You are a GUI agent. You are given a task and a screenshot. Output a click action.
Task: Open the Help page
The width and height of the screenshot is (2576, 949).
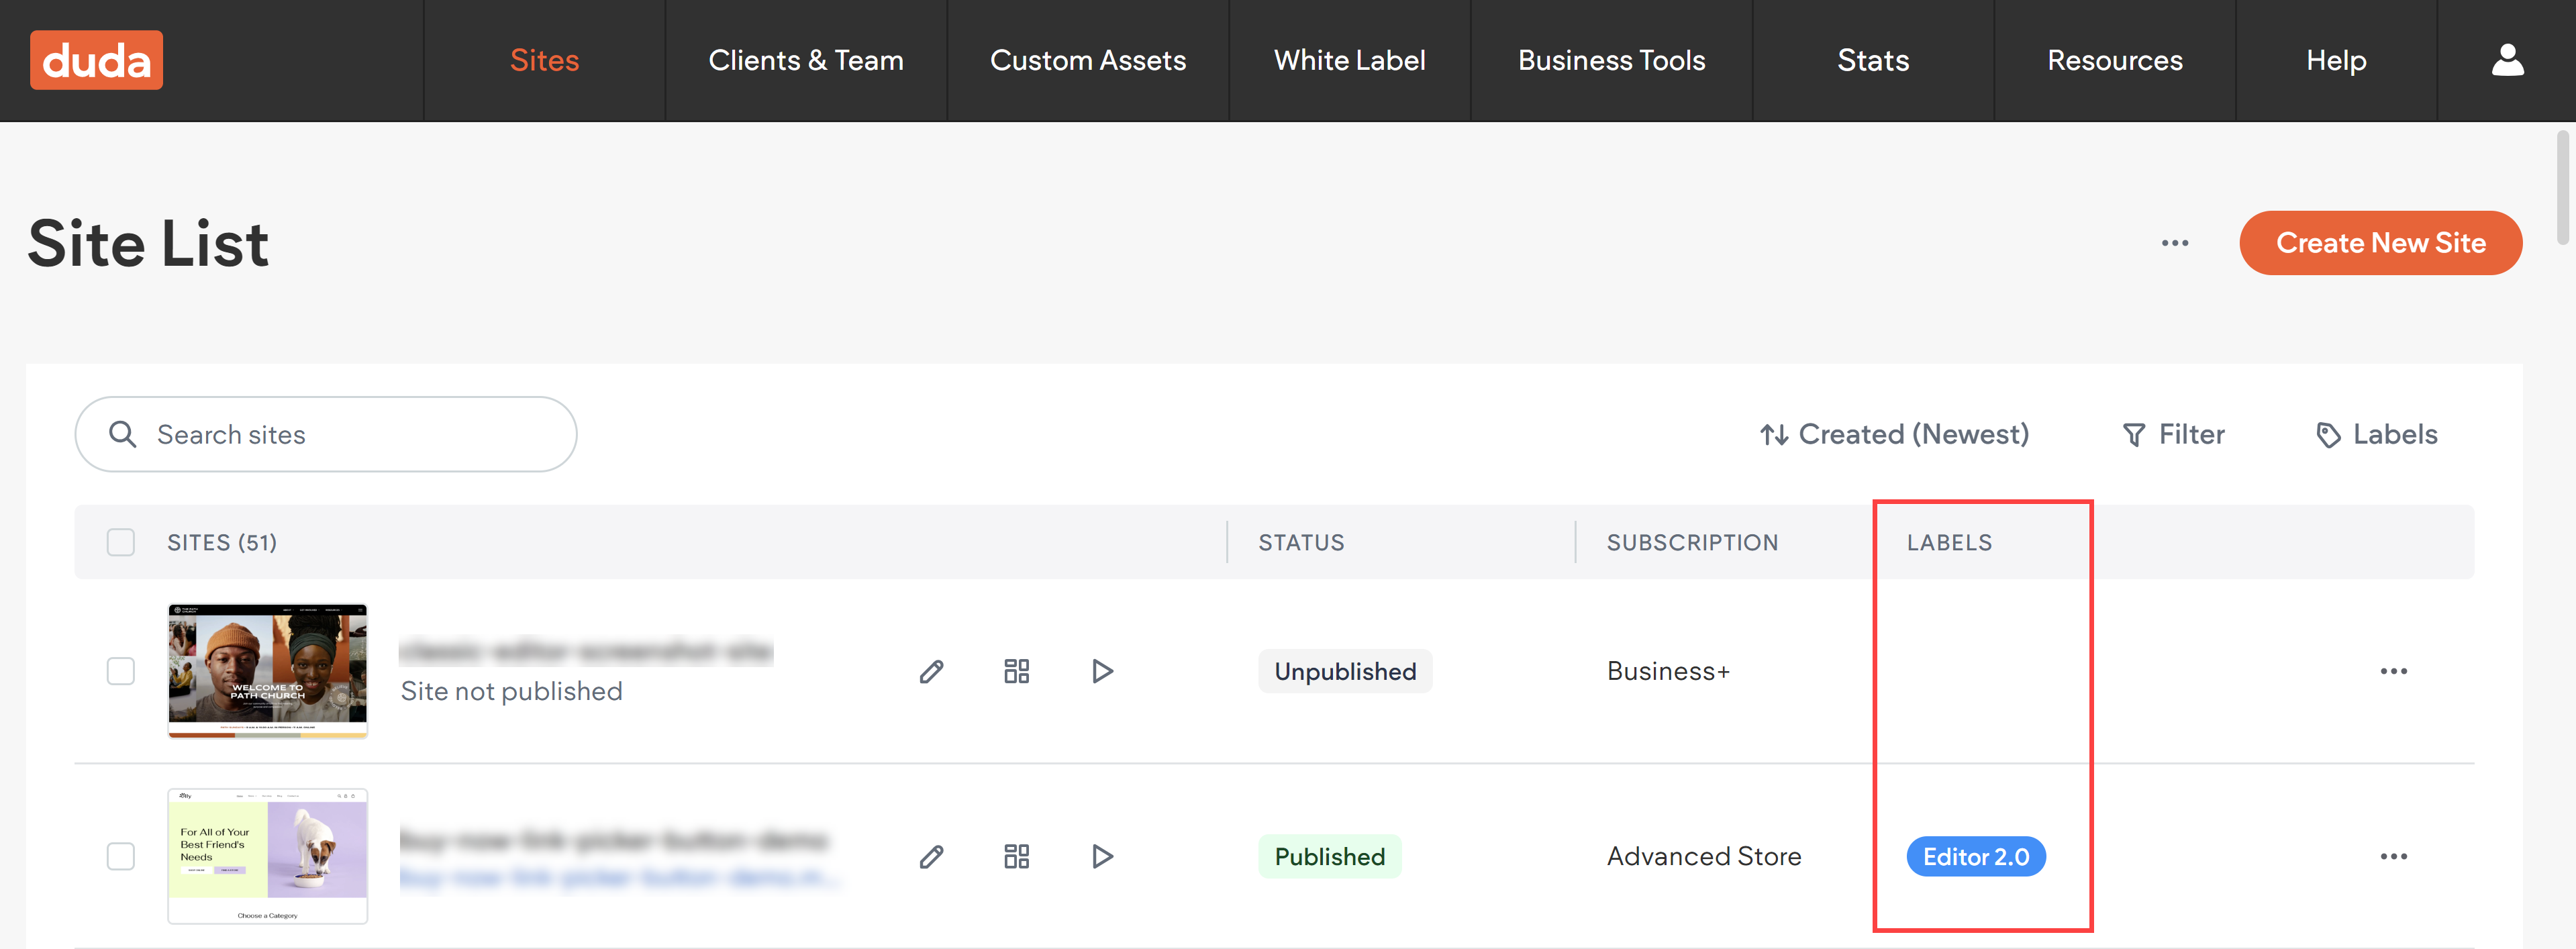click(x=2336, y=60)
